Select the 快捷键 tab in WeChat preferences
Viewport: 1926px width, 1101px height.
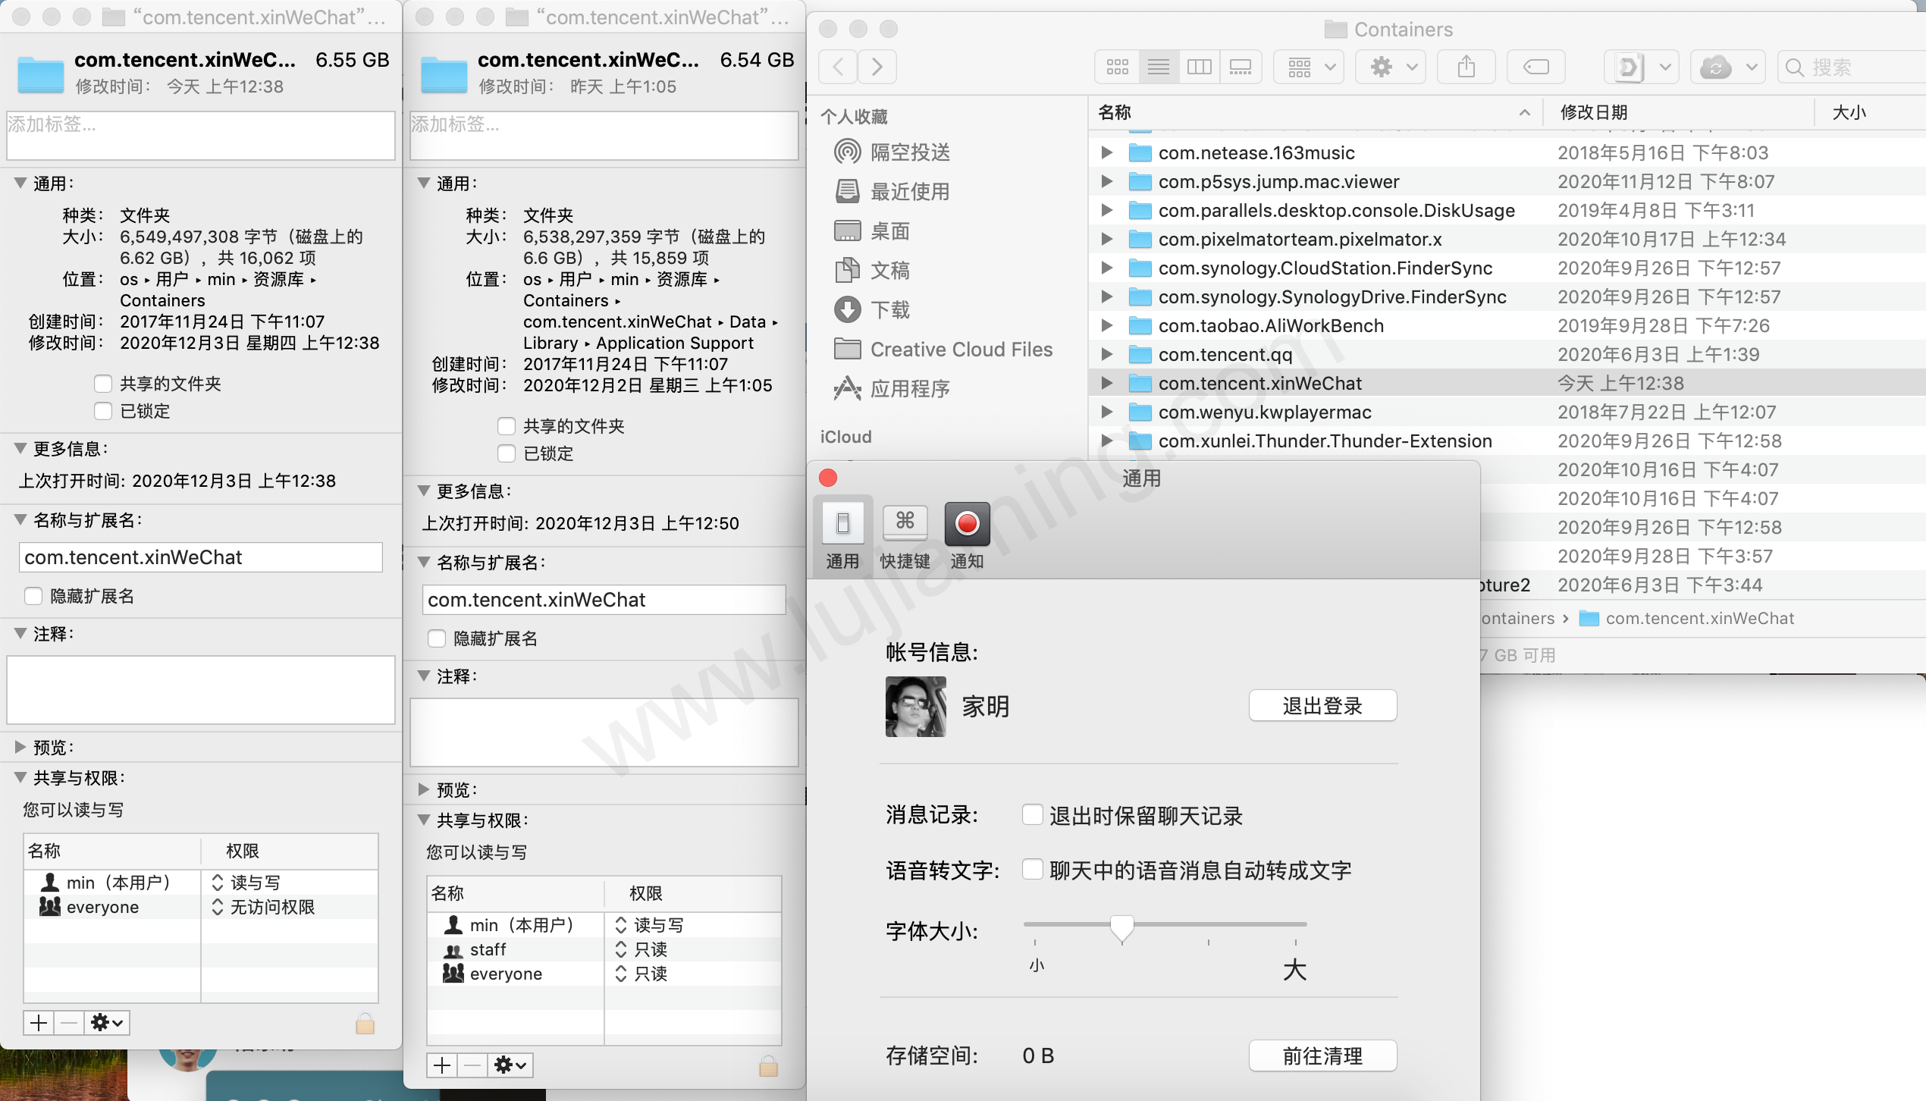[x=905, y=535]
